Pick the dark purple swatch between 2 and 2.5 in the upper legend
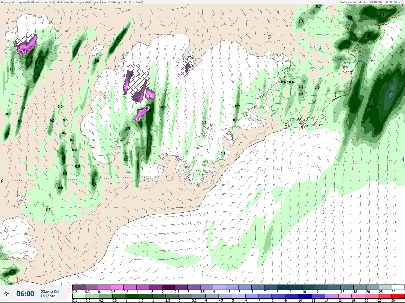 click(x=169, y=287)
